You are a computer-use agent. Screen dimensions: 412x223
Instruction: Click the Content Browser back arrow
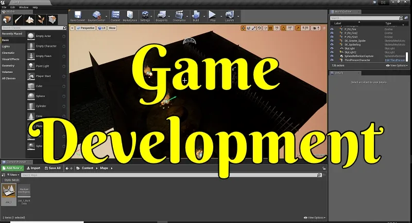[x=67, y=168]
